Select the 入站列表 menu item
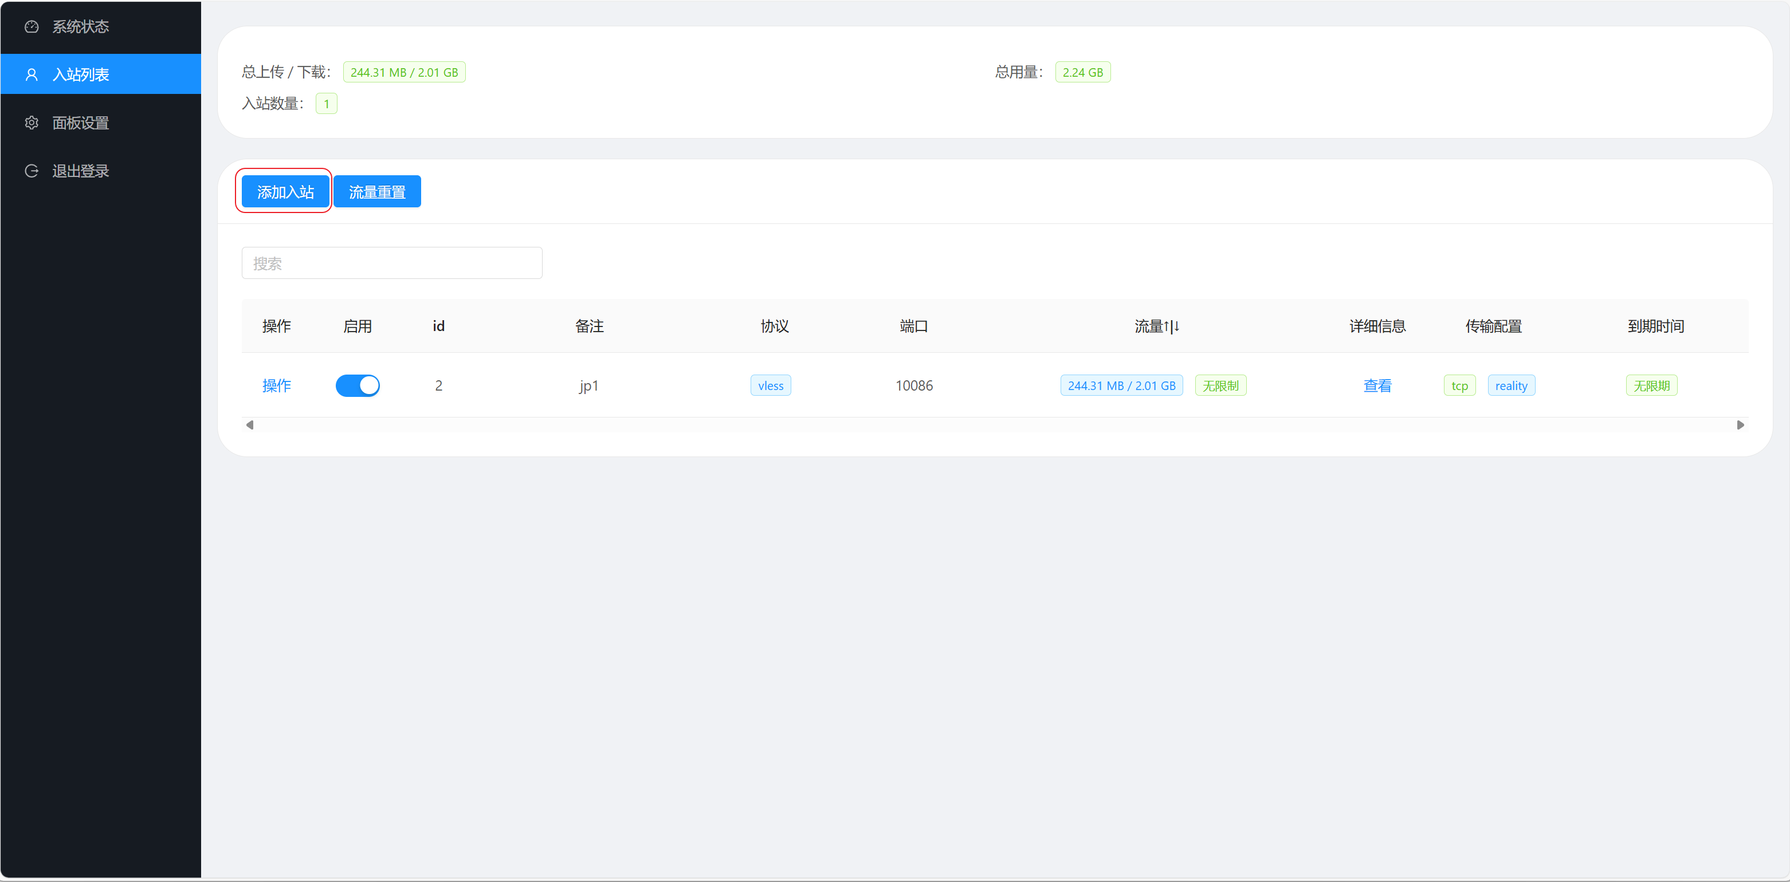This screenshot has width=1790, height=882. [101, 74]
